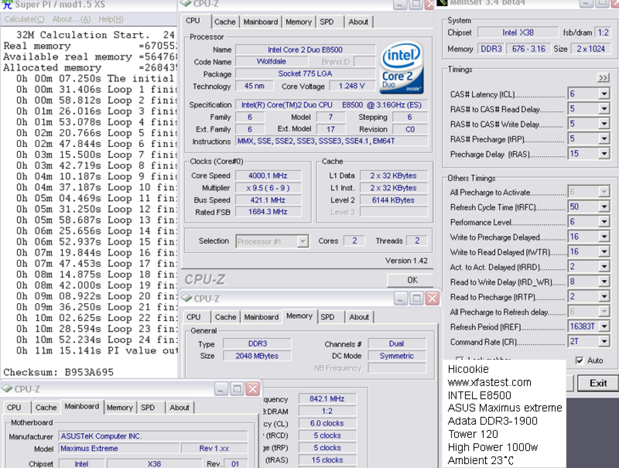Click the Multiplier value x 9.5 ( 6 - 9 )

267,188
